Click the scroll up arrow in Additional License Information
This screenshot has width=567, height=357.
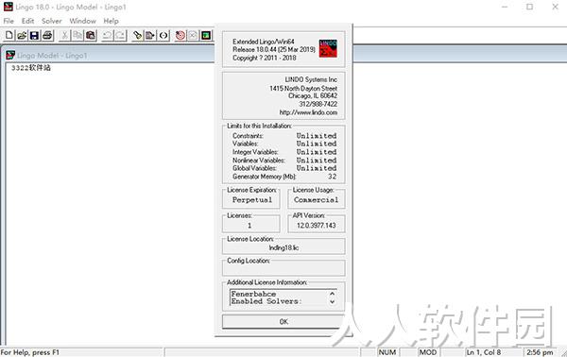(332, 294)
